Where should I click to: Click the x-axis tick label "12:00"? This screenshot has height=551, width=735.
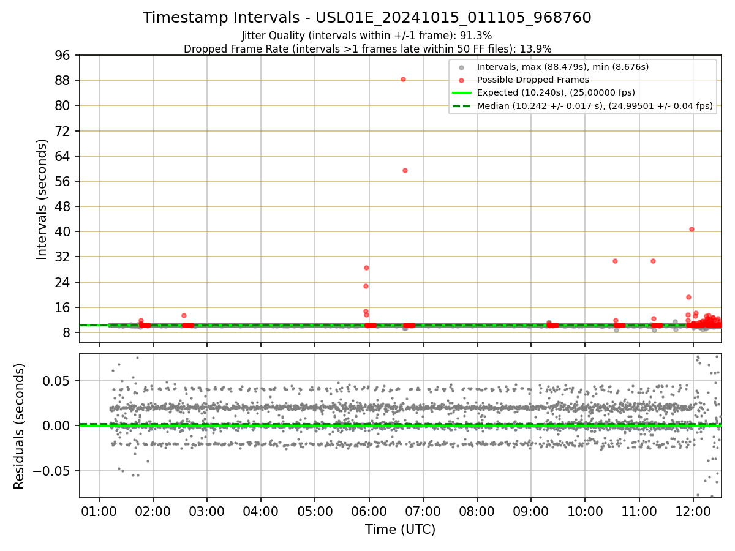693,509
